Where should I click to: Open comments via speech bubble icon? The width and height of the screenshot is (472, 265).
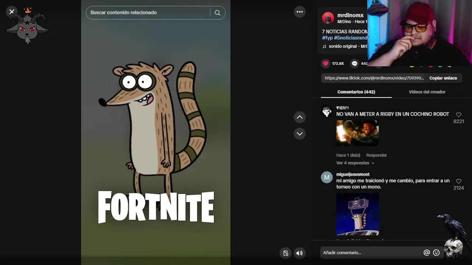(x=354, y=63)
